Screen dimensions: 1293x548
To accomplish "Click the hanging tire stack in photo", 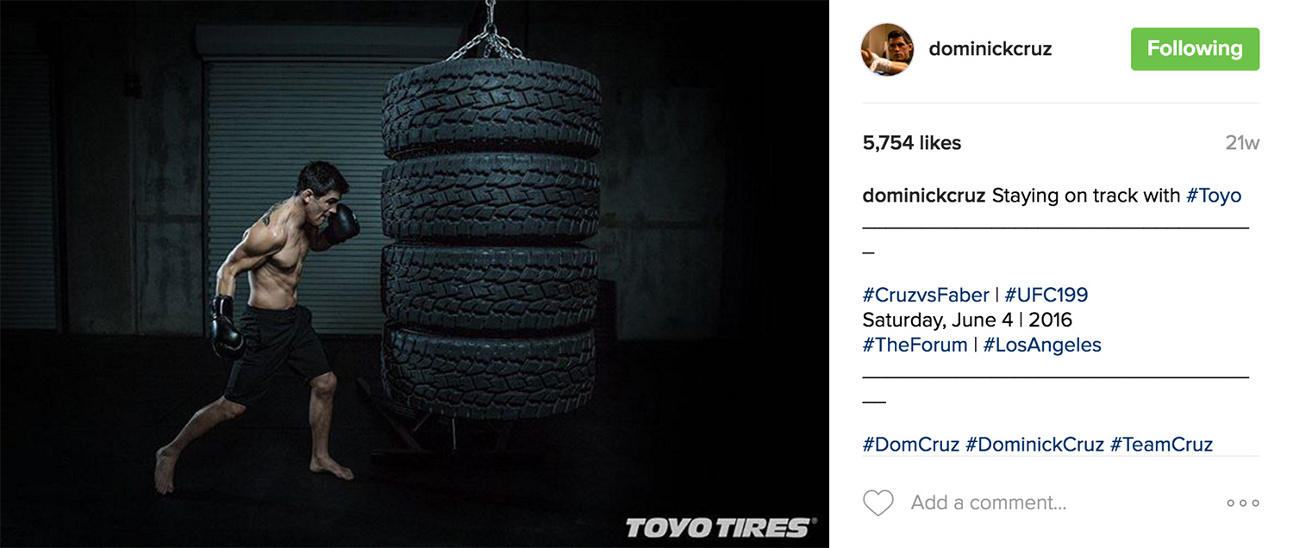I will tap(491, 235).
